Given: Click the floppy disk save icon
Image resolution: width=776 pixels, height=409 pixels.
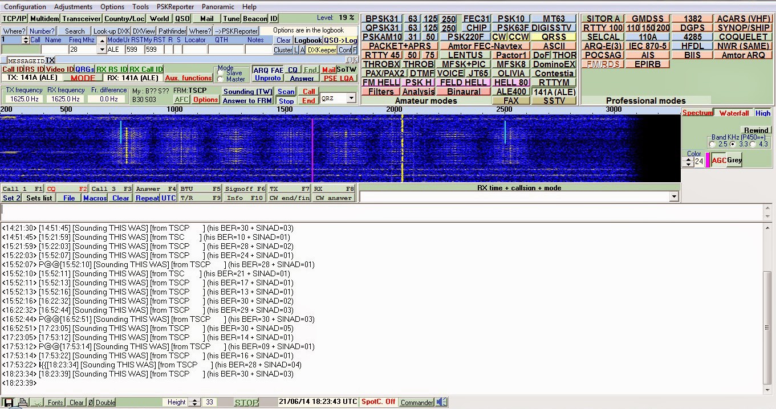Looking at the screenshot, I should 9,403.
